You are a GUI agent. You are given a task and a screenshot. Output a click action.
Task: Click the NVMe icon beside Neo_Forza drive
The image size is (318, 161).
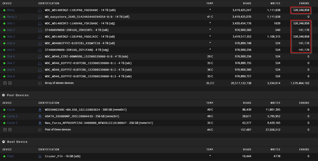coord(40,123)
